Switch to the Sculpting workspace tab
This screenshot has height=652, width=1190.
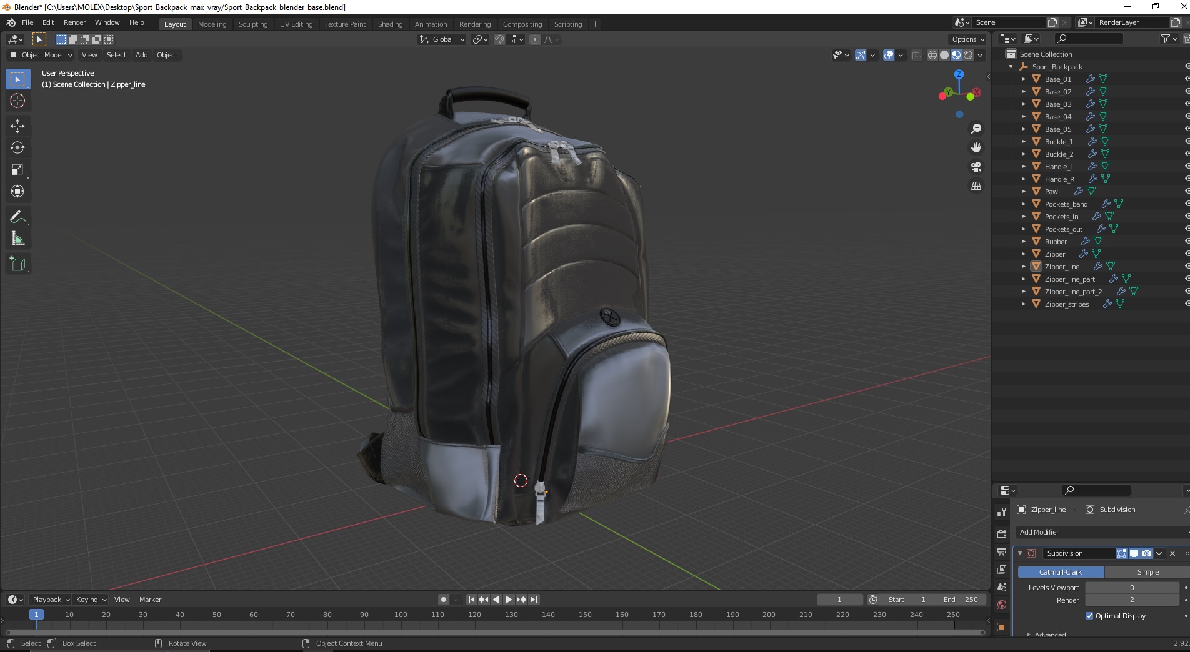pyautogui.click(x=253, y=24)
